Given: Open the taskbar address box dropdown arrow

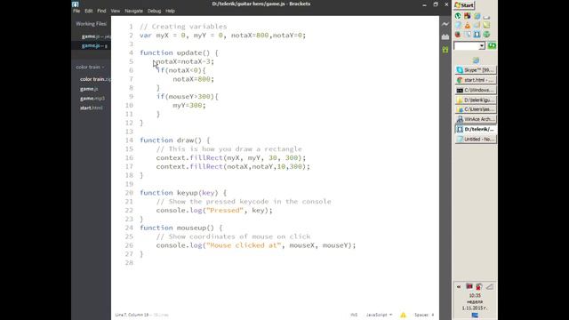Looking at the screenshot, I should tap(482, 45).
